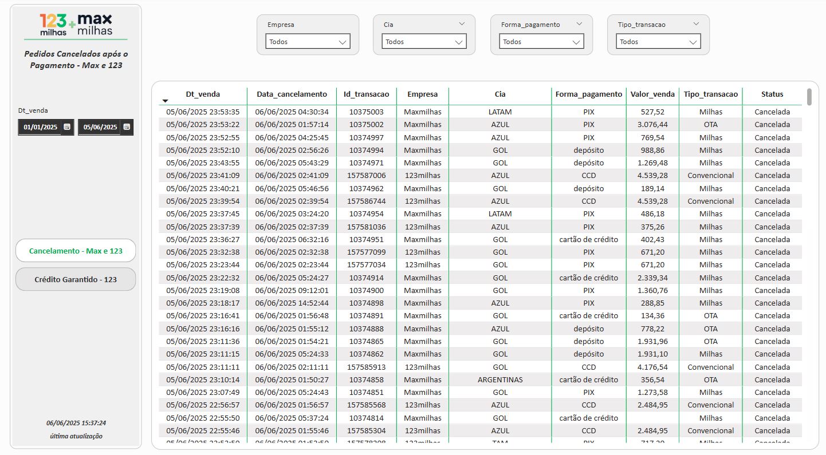Open the calendar picker for end date 05/06/2025
Image resolution: width=826 pixels, height=455 pixels.
click(x=127, y=127)
